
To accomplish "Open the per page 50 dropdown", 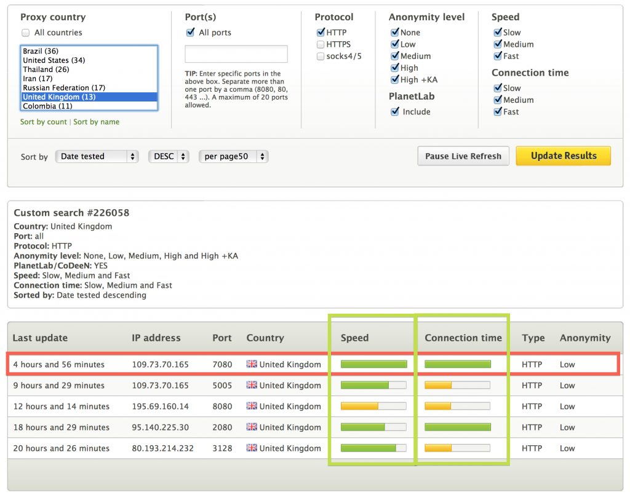I will tap(233, 156).
